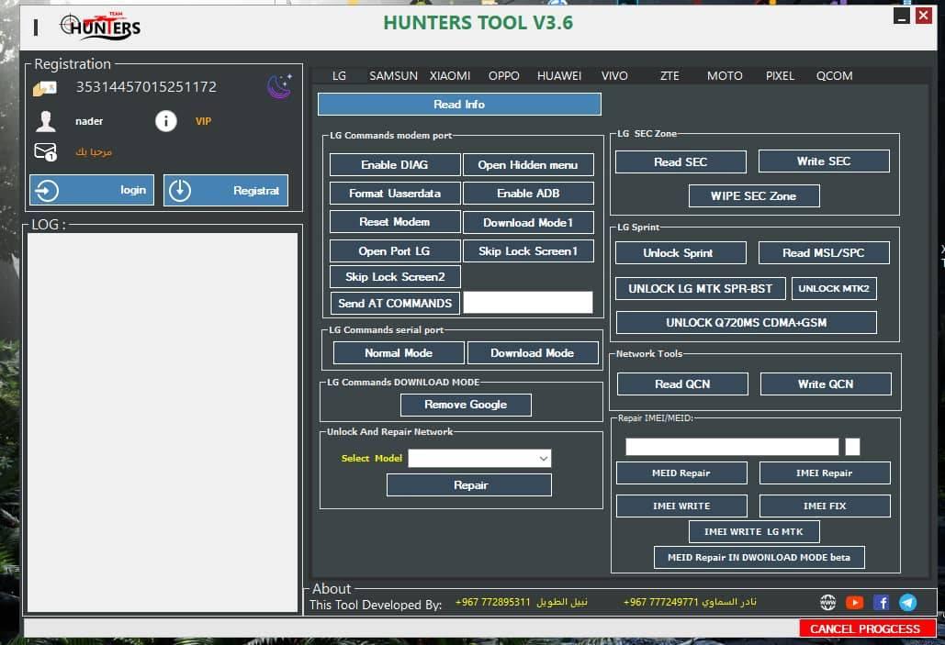The width and height of the screenshot is (945, 645).
Task: Click Format Userdata button
Action: (x=395, y=194)
